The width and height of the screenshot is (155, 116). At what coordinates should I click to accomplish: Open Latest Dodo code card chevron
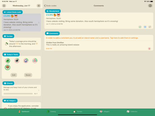(39, 23)
